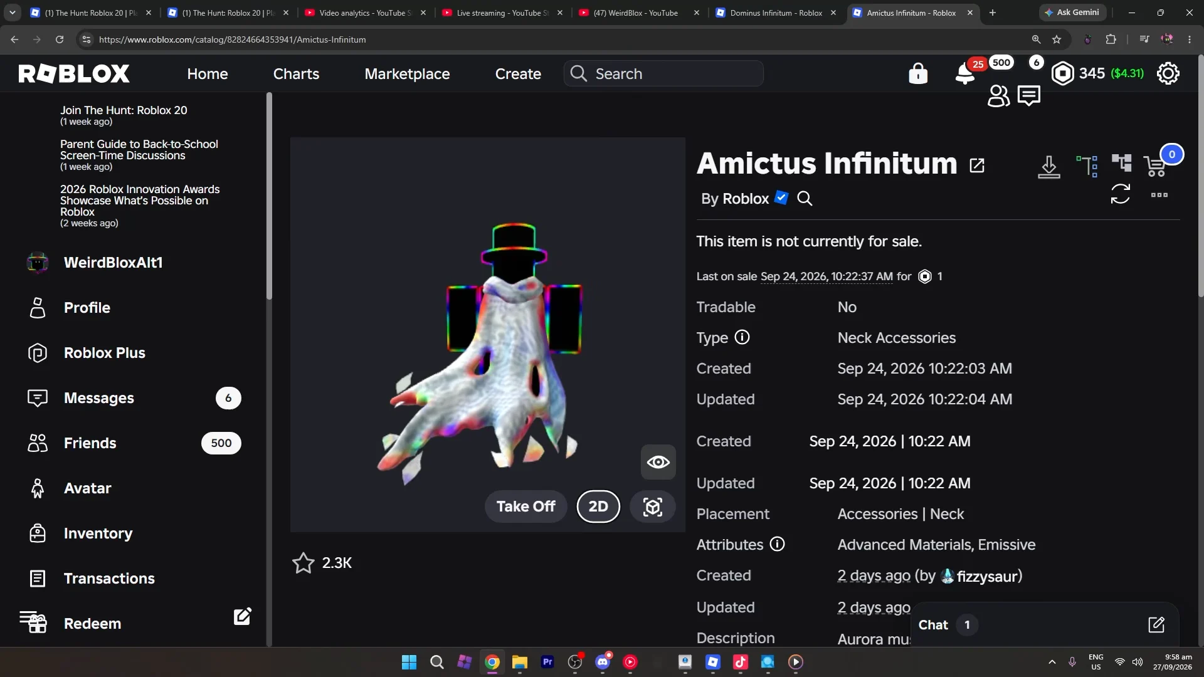Image resolution: width=1204 pixels, height=677 pixels.
Task: Reload the page
Action: (x=59, y=39)
